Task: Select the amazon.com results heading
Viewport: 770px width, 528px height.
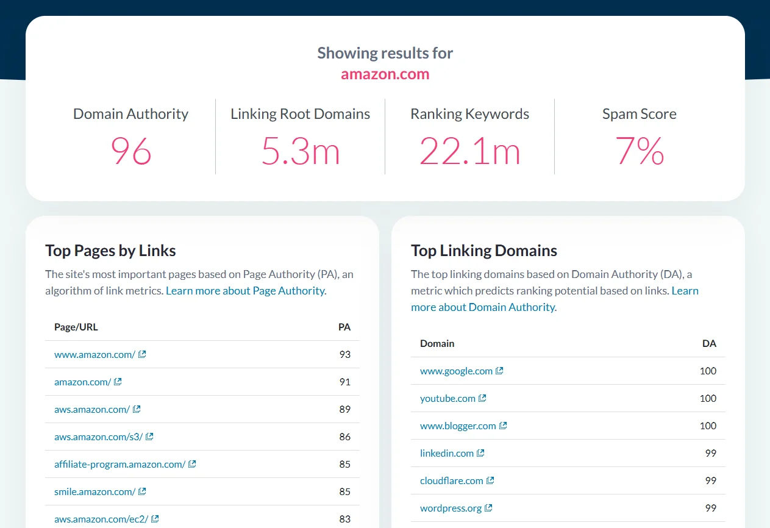Action: (385, 74)
